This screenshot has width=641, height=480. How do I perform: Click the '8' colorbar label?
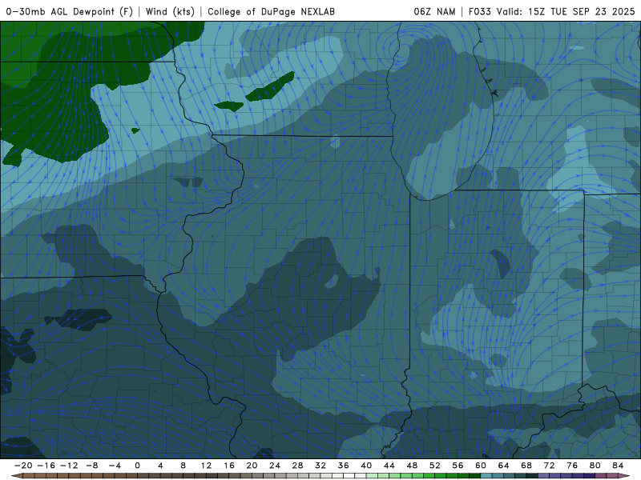(183, 466)
